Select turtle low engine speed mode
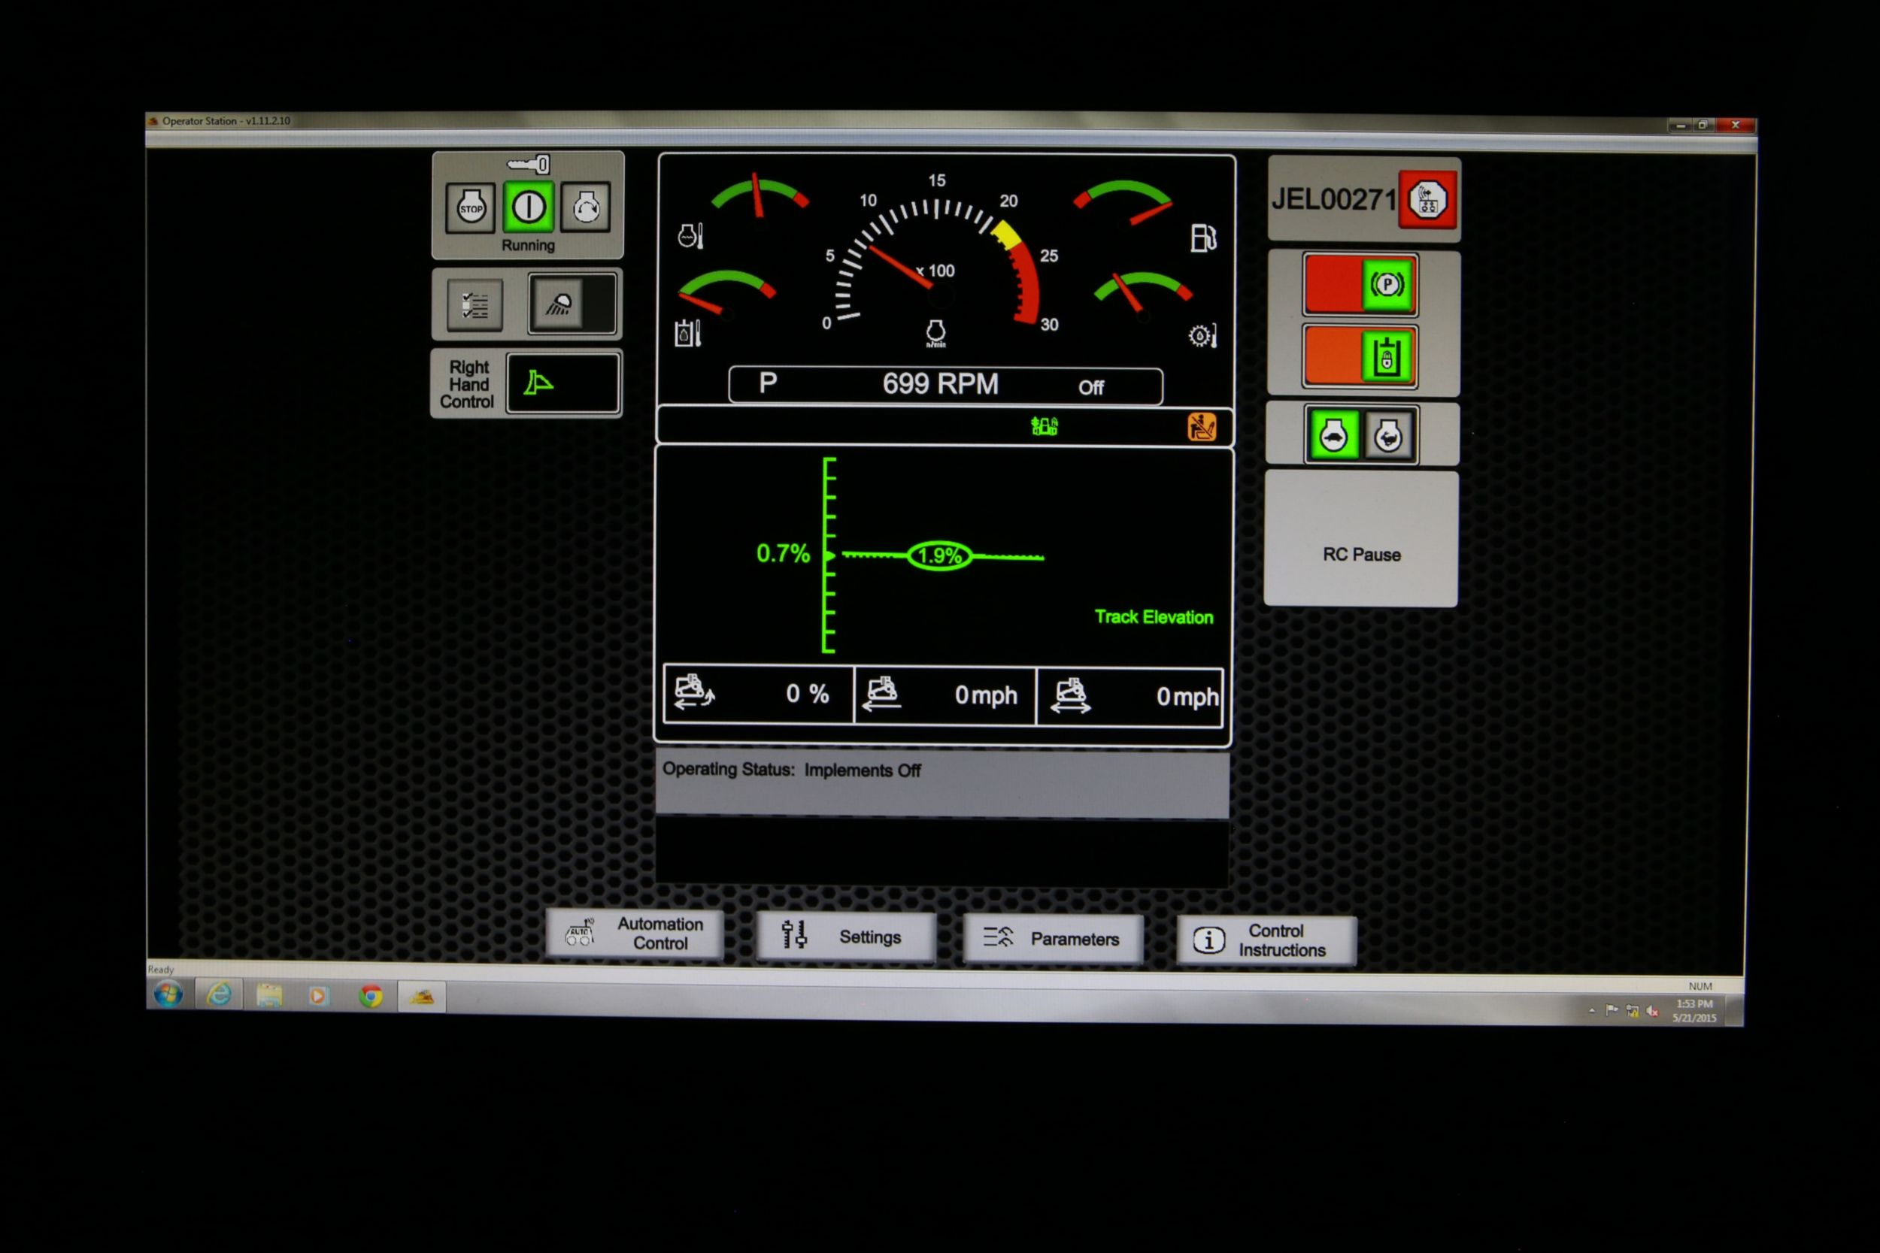The height and width of the screenshot is (1253, 1880). point(1333,436)
